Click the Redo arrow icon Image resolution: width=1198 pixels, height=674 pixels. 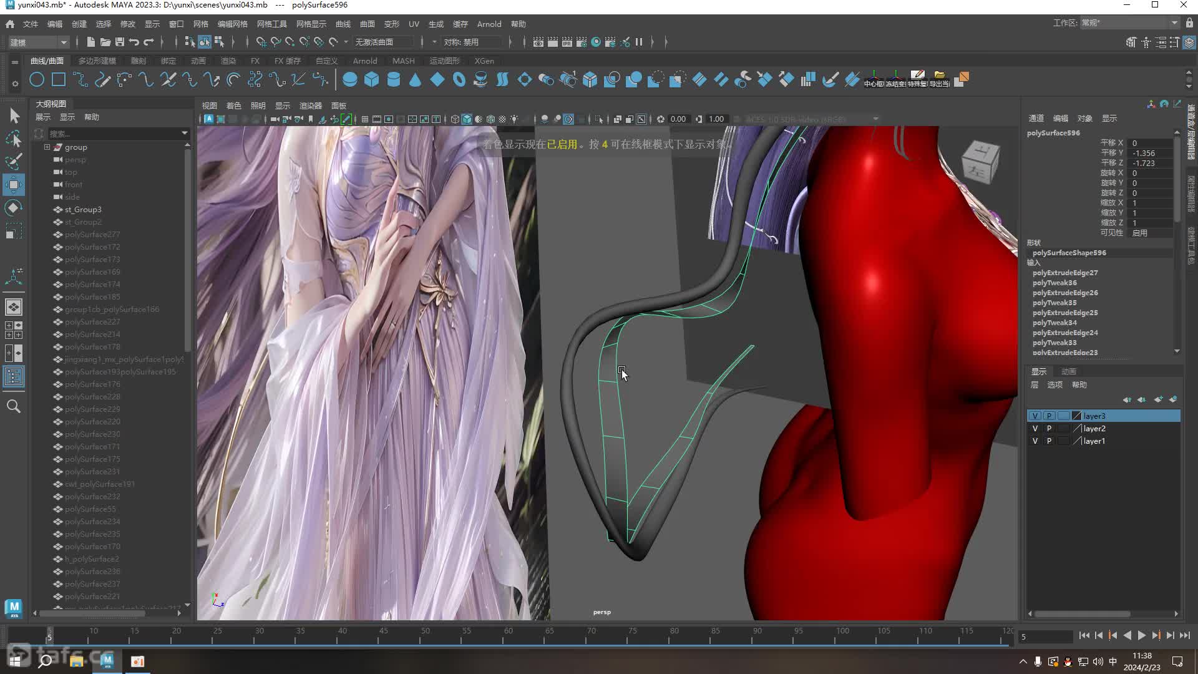[x=149, y=42]
